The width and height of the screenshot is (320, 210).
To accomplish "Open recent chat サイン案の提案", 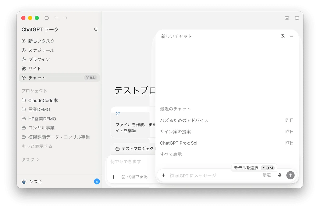I will point(227,132).
